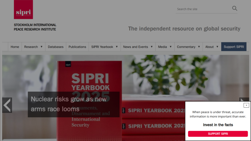Screen dimensions: 251x141
Task: Click the search magnifier icon
Action: [x=234, y=8]
